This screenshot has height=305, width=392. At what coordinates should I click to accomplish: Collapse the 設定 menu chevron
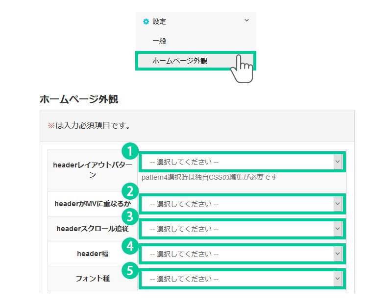coord(246,21)
